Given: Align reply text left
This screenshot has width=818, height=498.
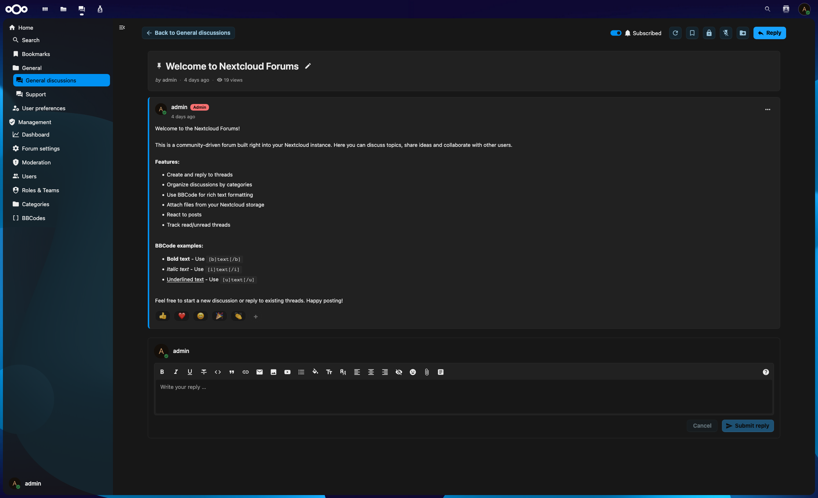Looking at the screenshot, I should click(357, 372).
